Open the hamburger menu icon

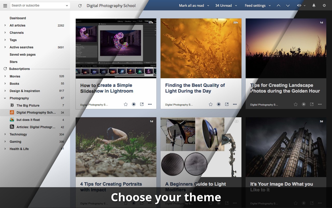[5, 5]
